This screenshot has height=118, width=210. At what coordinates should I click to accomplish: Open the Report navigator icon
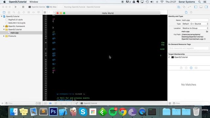[x=38, y=12]
